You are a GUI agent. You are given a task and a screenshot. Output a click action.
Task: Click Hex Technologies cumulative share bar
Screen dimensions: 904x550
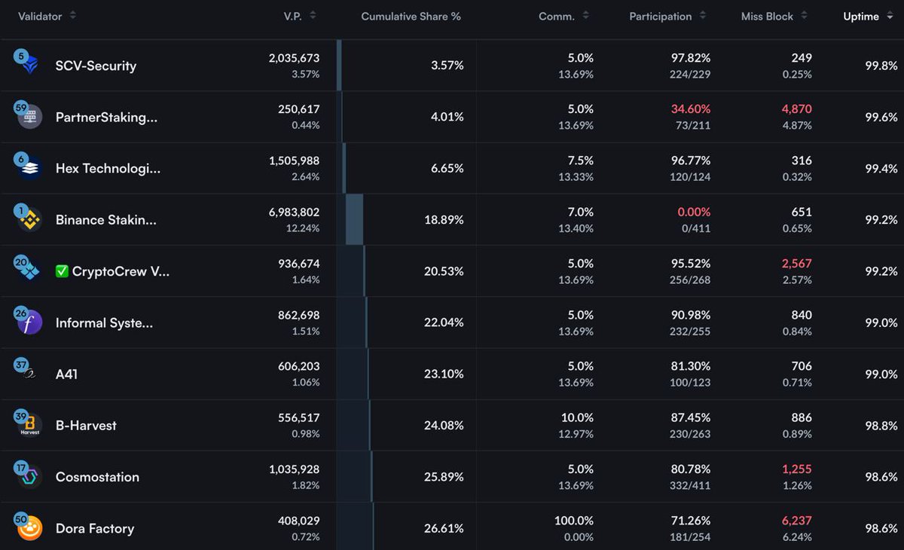click(x=344, y=168)
